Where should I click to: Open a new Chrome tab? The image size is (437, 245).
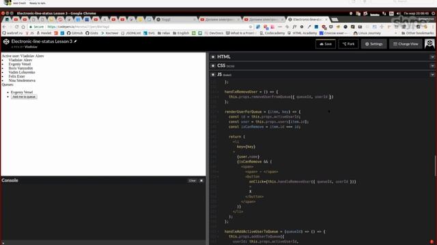point(335,20)
